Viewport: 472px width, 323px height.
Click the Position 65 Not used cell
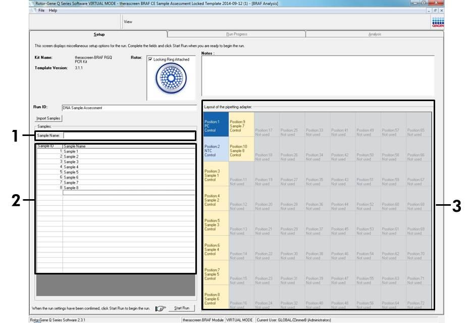click(418, 124)
